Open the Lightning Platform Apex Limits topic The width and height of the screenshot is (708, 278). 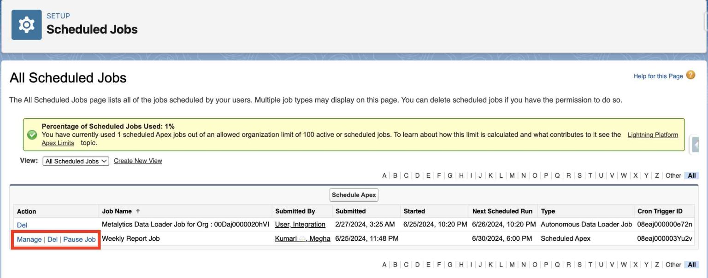654,135
